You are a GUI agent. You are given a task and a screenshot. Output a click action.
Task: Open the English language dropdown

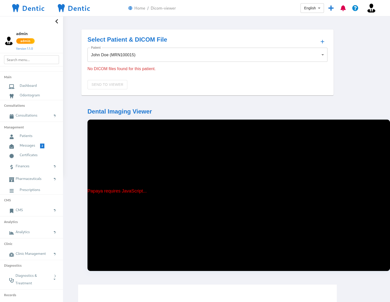click(x=312, y=8)
